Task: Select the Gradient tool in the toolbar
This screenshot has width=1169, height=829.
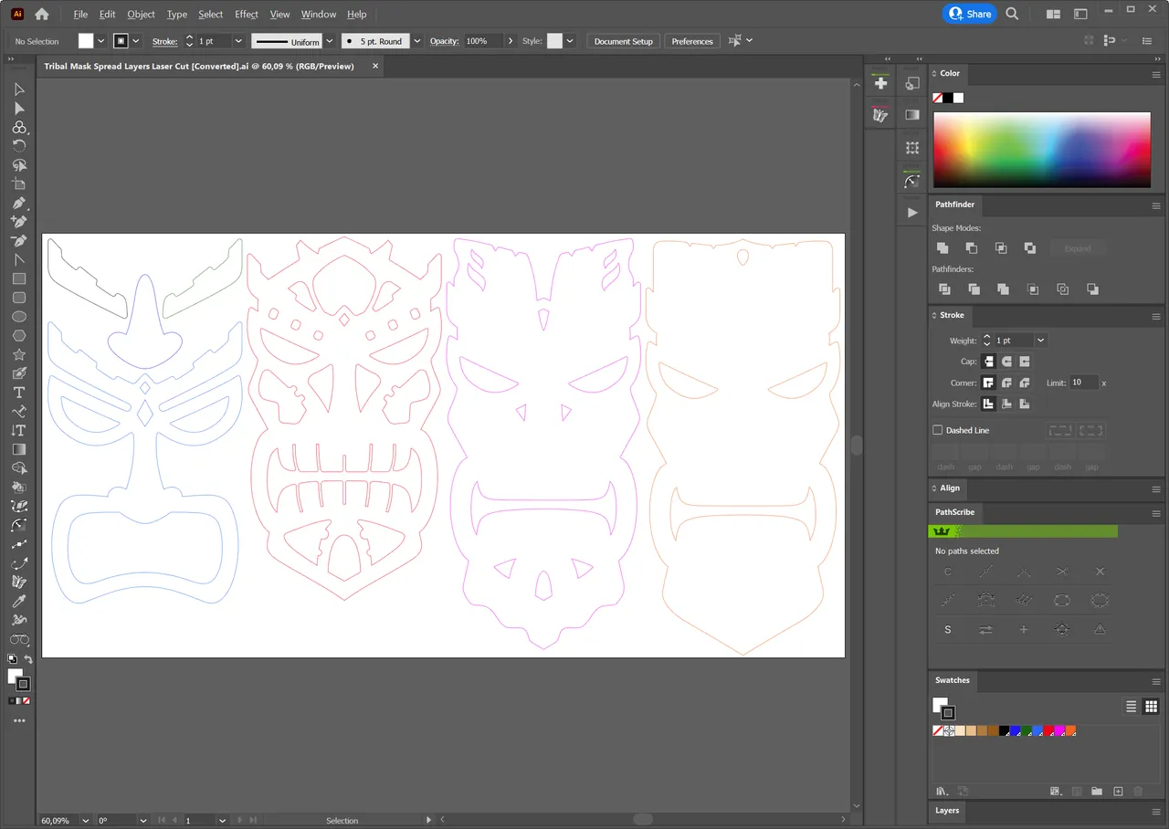Action: point(19,449)
